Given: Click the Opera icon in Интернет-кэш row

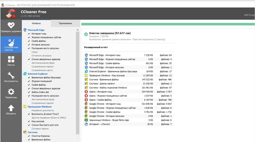Looking at the screenshot, I should click(86, 92).
